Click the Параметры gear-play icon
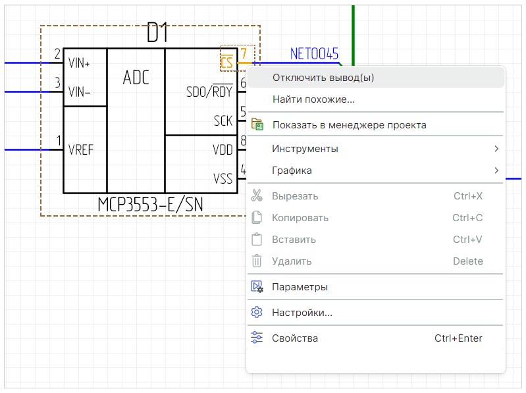The height and width of the screenshot is (393, 526). click(257, 287)
